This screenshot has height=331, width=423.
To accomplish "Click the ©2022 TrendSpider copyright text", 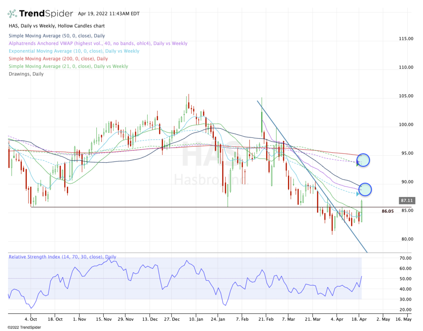I will (x=24, y=327).
